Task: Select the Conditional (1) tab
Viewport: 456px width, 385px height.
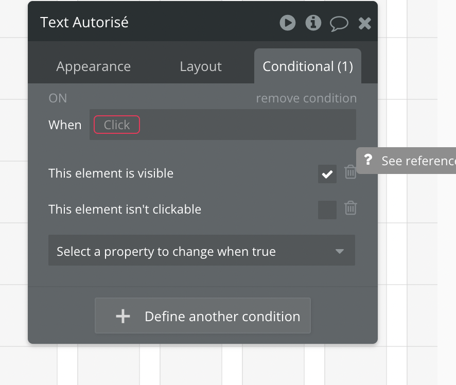Action: pyautogui.click(x=308, y=66)
